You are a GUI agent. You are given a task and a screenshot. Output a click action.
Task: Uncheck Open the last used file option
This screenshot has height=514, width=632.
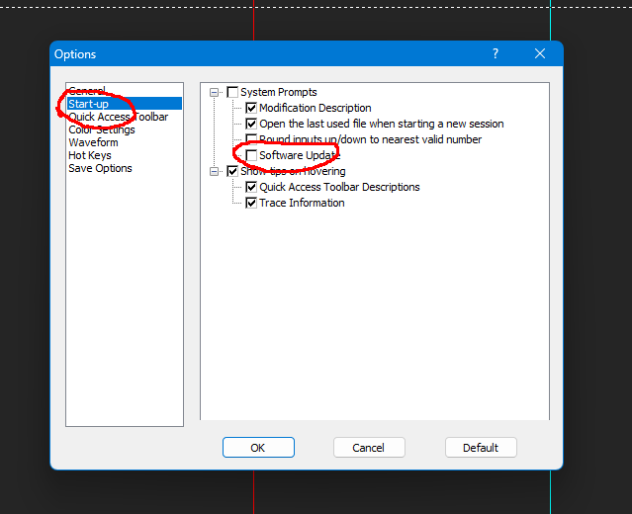[x=251, y=124]
